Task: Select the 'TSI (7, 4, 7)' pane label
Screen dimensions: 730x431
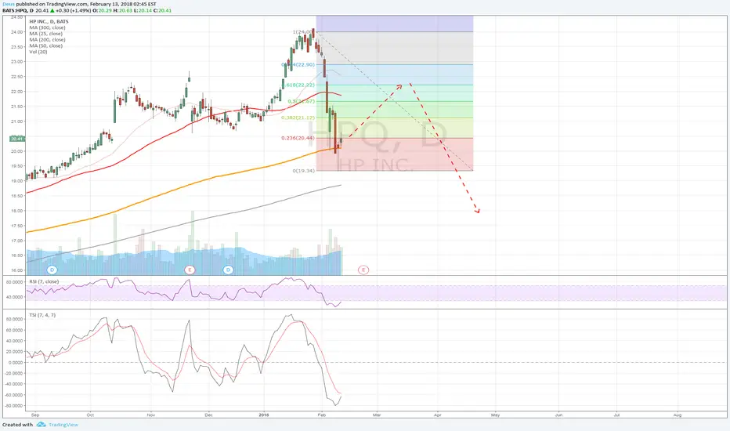Action: point(42,315)
